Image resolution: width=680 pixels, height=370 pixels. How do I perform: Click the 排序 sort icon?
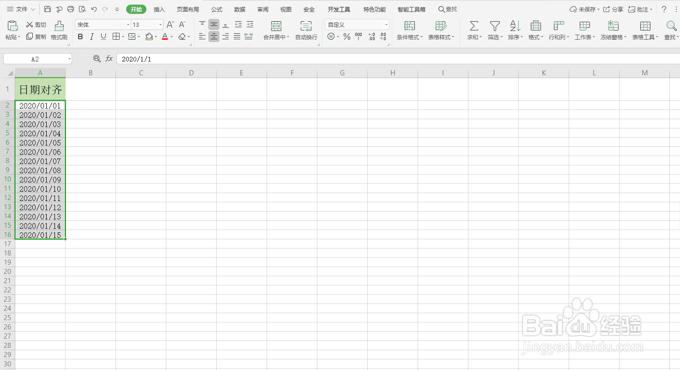click(515, 26)
